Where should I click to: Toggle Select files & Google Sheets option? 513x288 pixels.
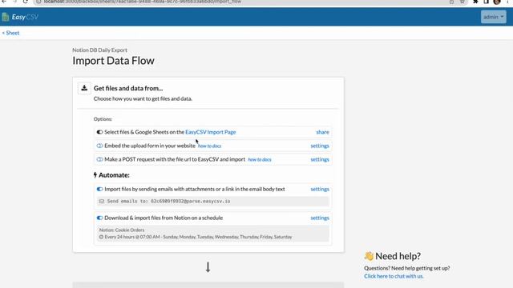tap(99, 132)
